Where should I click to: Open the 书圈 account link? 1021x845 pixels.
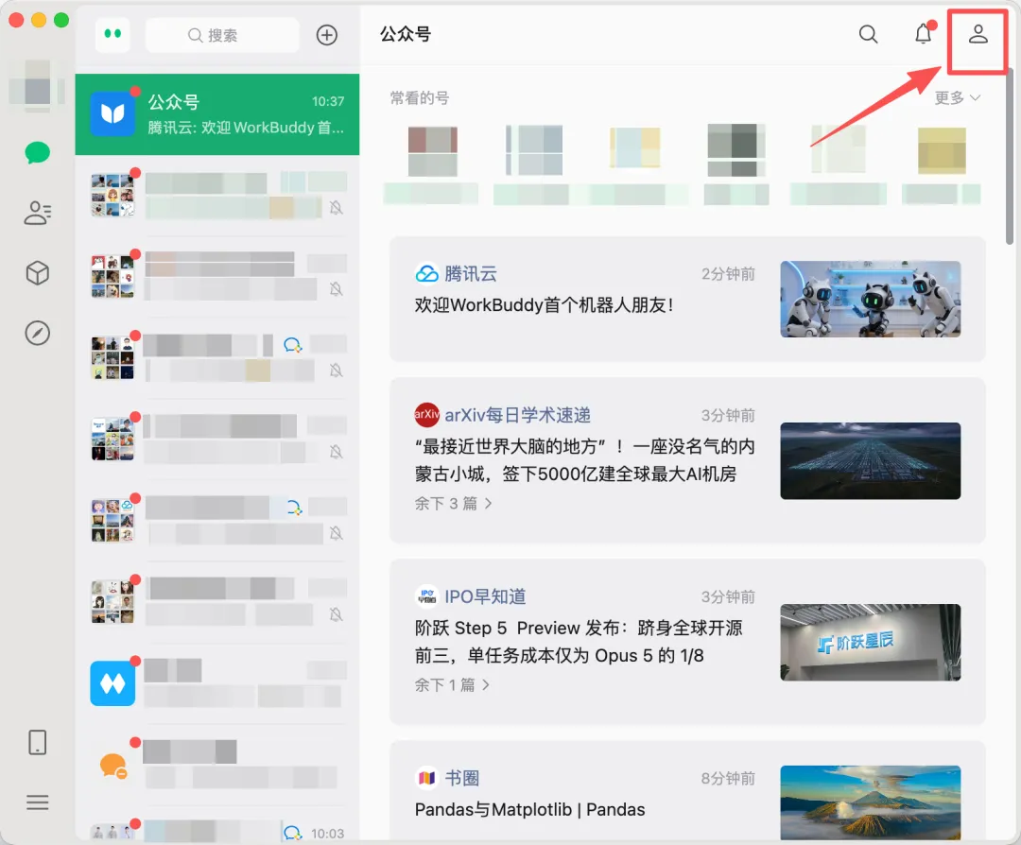click(461, 778)
